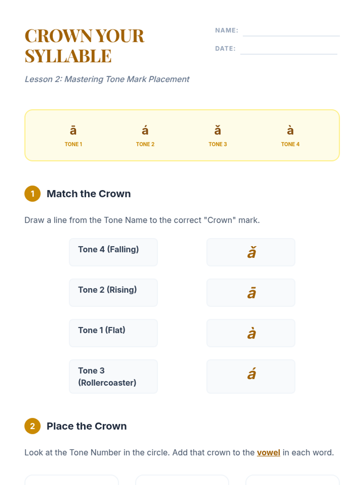The width and height of the screenshot is (364, 485).
Task: Click the Tone 2 rising symbol in legend
Action: (x=145, y=131)
